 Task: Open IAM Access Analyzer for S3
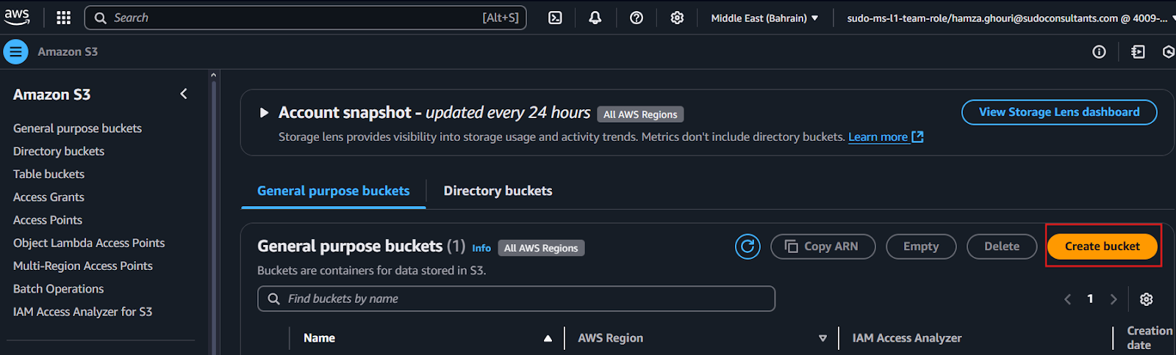(82, 312)
